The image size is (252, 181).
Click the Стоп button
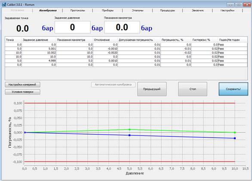coord(193,89)
